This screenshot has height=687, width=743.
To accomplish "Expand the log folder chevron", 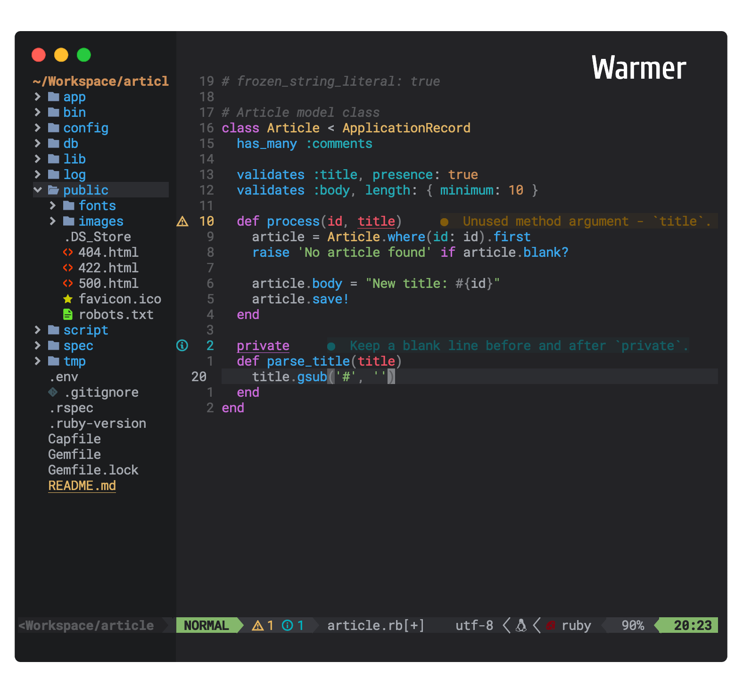I will (x=38, y=174).
